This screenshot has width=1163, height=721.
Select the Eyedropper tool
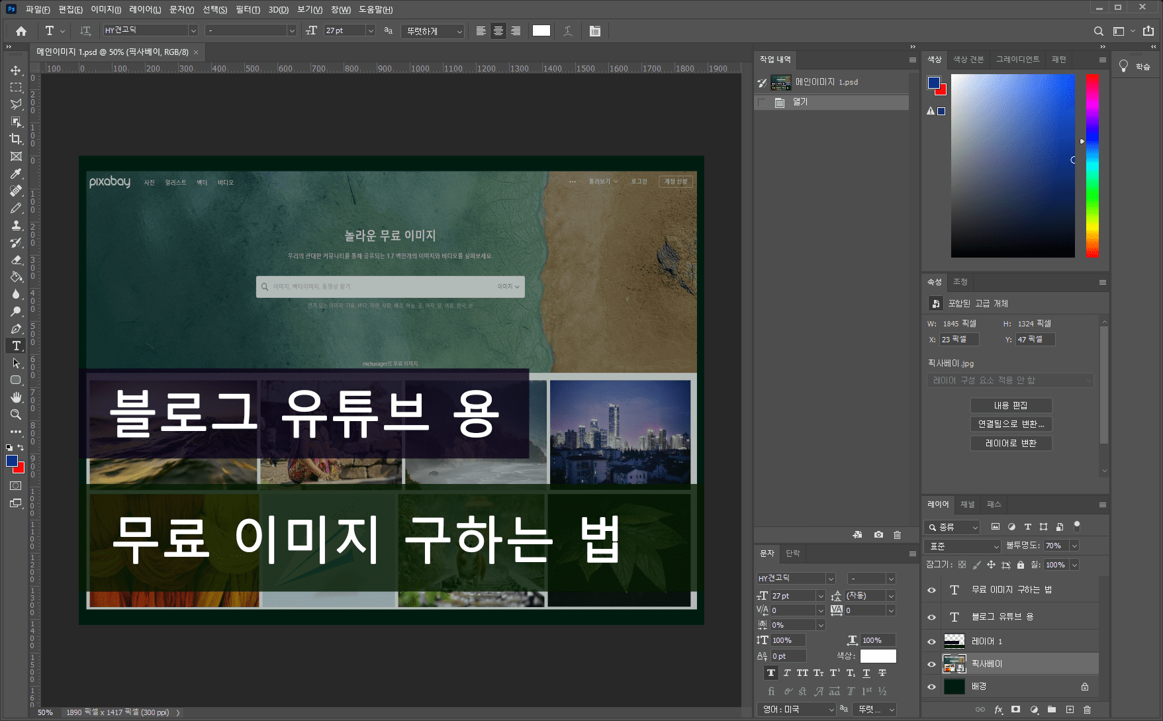click(x=15, y=173)
